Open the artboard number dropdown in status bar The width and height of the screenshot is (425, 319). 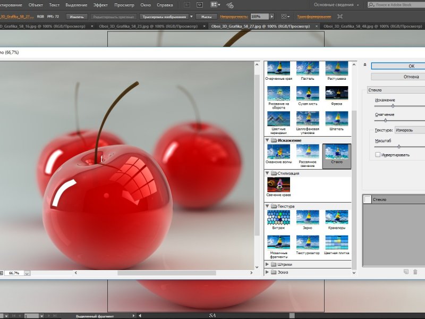coord(42,316)
